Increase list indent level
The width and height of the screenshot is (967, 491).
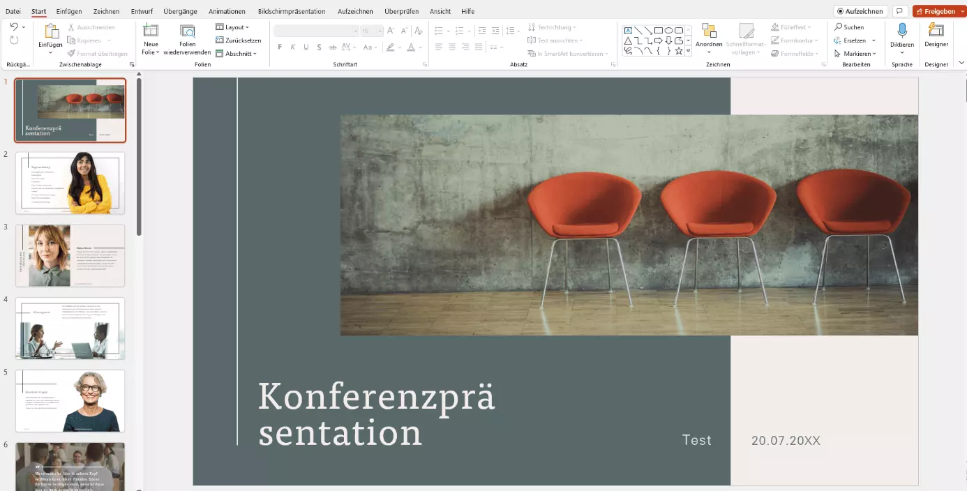pos(495,31)
